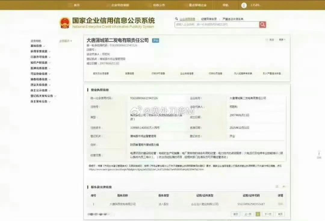Switch to the 企业年报信息 tab
This screenshot has width=325, height=221.
(187, 74)
